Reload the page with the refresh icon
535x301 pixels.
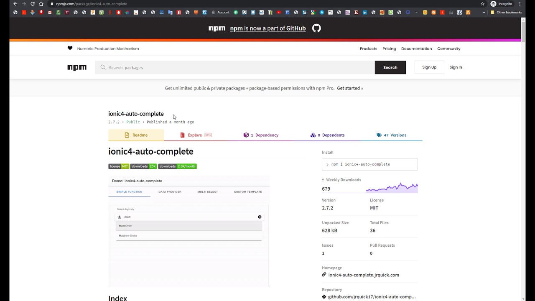[x=32, y=4]
